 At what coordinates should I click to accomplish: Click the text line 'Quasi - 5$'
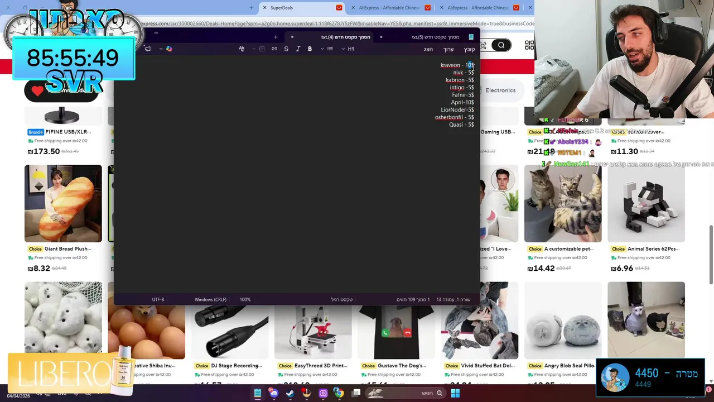[461, 125]
